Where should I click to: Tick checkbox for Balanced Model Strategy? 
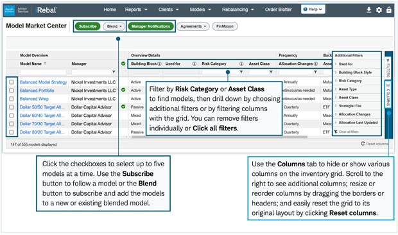click(12, 82)
